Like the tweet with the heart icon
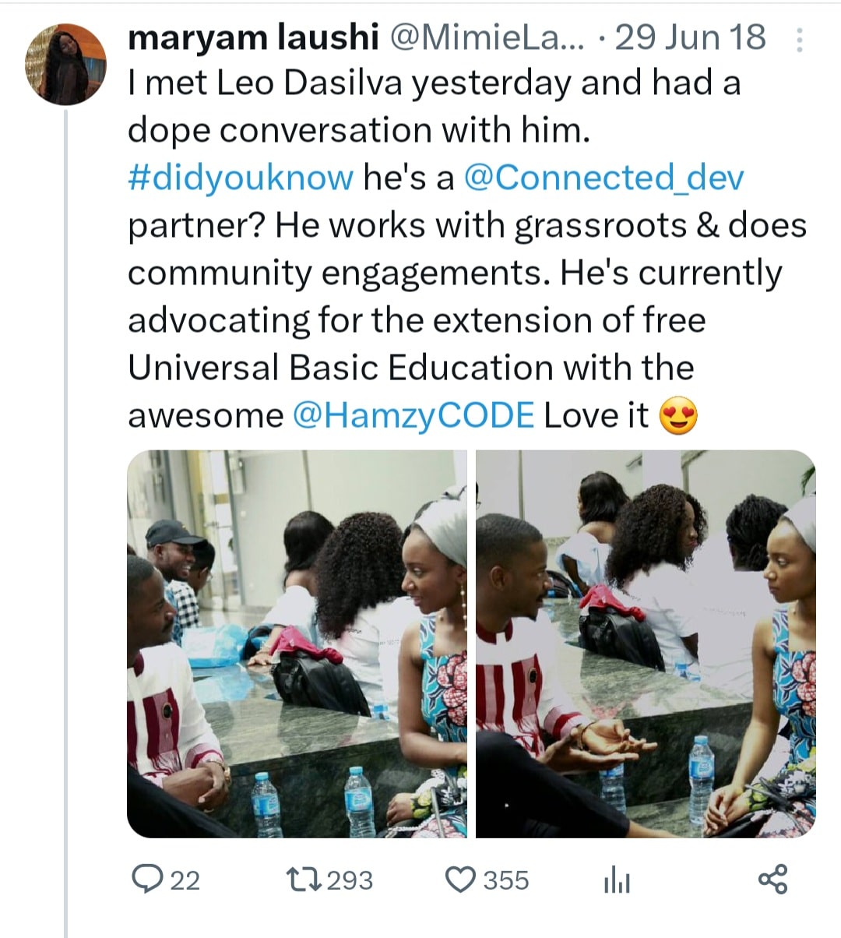The height and width of the screenshot is (938, 841). tap(460, 880)
